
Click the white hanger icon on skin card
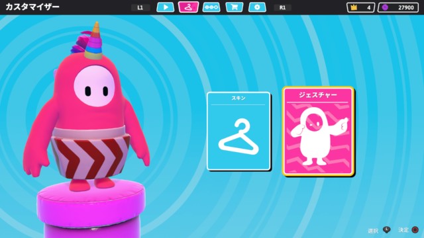click(x=238, y=136)
